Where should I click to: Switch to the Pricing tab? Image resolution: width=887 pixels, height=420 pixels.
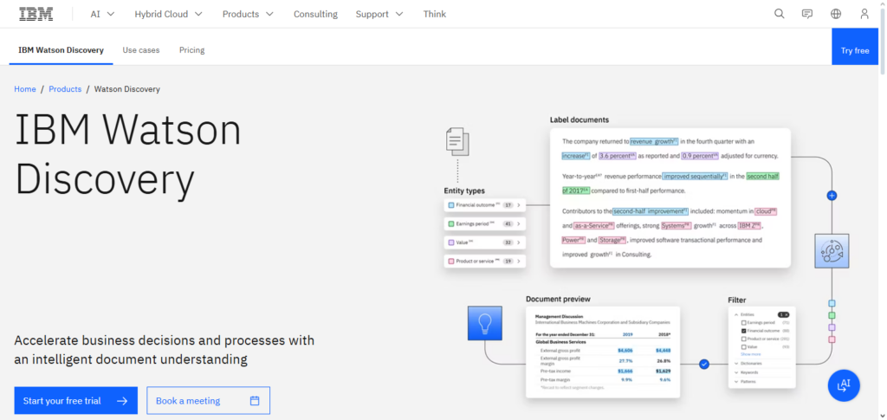191,49
